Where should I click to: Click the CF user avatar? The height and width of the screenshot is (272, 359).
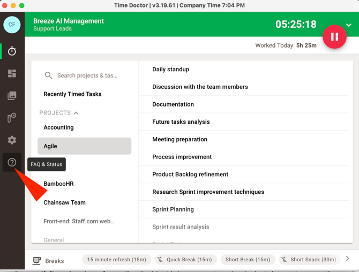coord(12,25)
